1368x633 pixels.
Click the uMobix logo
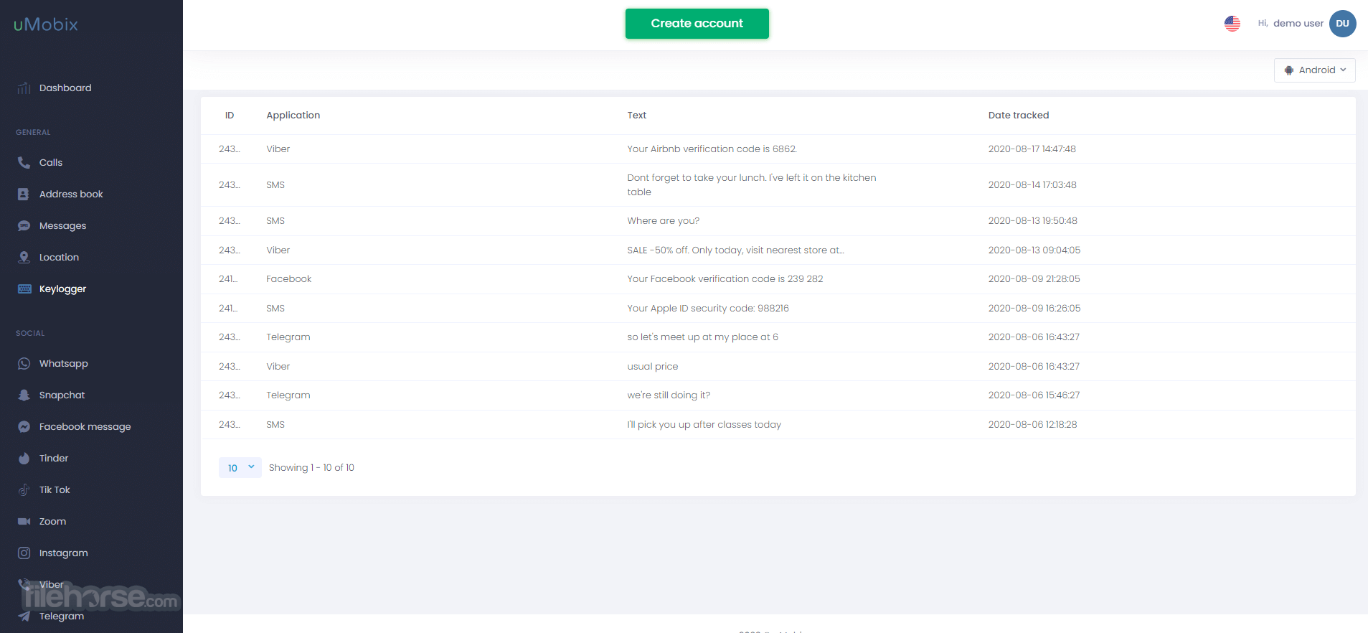[x=46, y=24]
